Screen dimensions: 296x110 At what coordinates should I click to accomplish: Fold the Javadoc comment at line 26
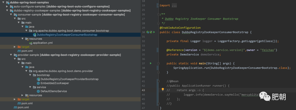coord(158,14)
